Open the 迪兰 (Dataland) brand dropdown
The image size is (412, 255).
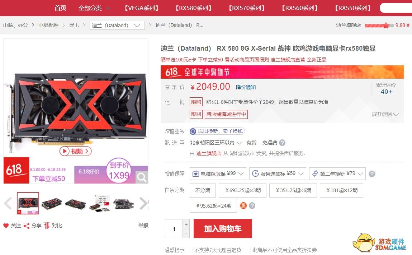pos(117,25)
